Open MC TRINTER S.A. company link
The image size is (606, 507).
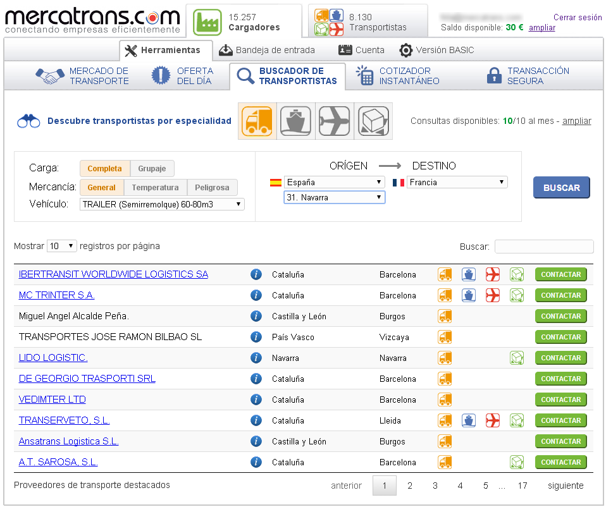tap(57, 295)
